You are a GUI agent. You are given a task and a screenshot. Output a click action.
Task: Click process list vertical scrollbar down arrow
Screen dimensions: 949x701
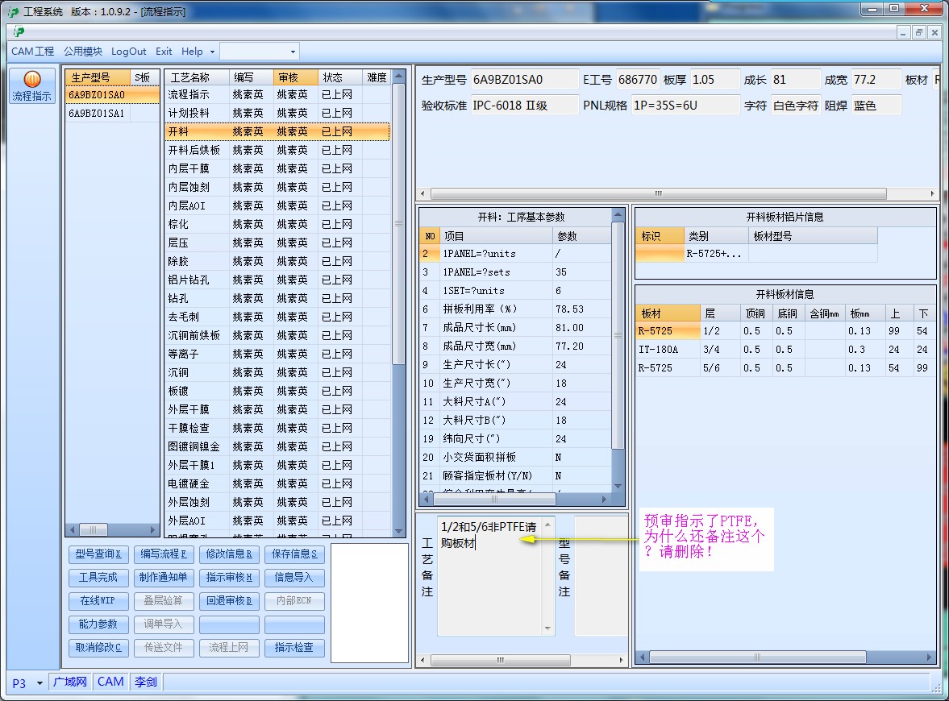point(398,531)
